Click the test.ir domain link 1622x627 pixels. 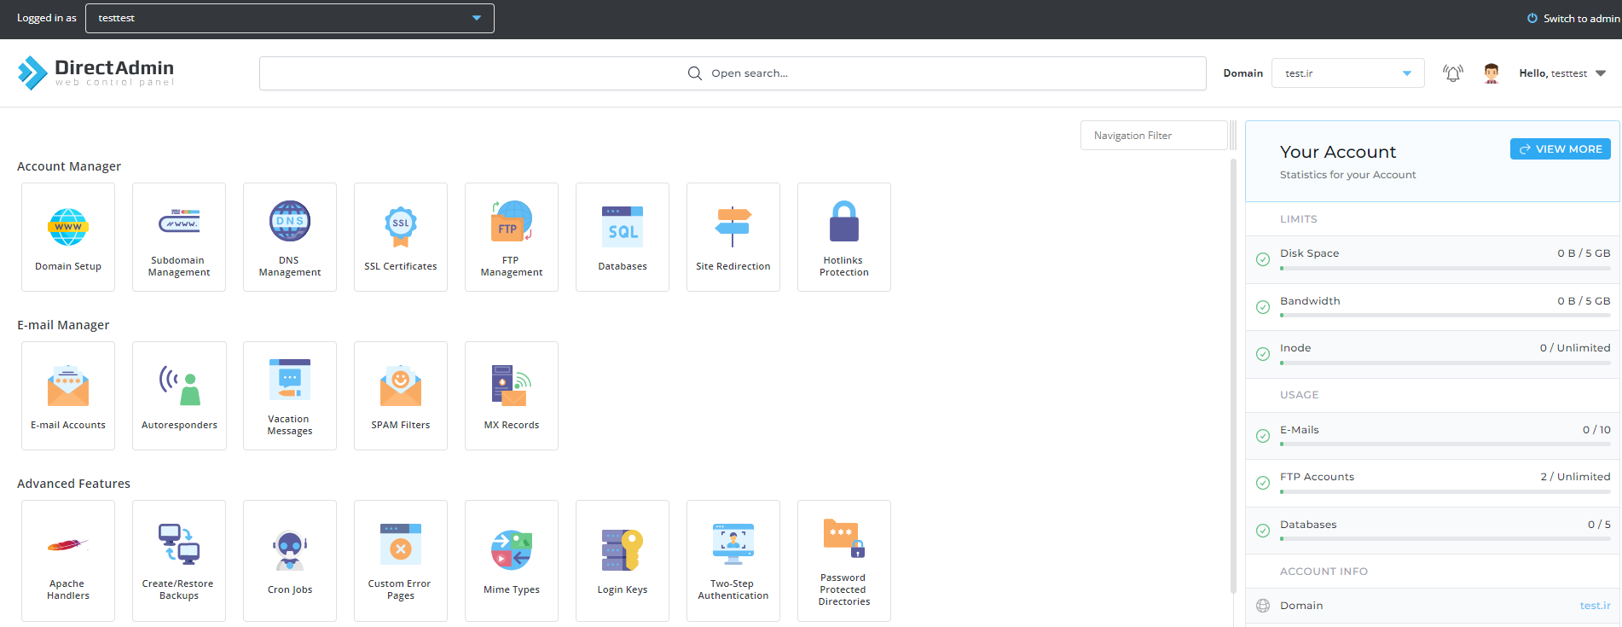click(x=1594, y=606)
